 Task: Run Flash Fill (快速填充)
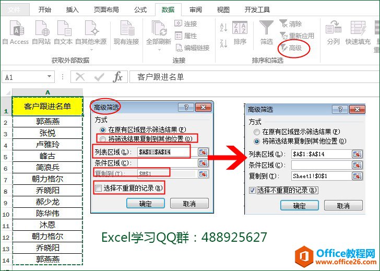pyautogui.click(x=358, y=33)
